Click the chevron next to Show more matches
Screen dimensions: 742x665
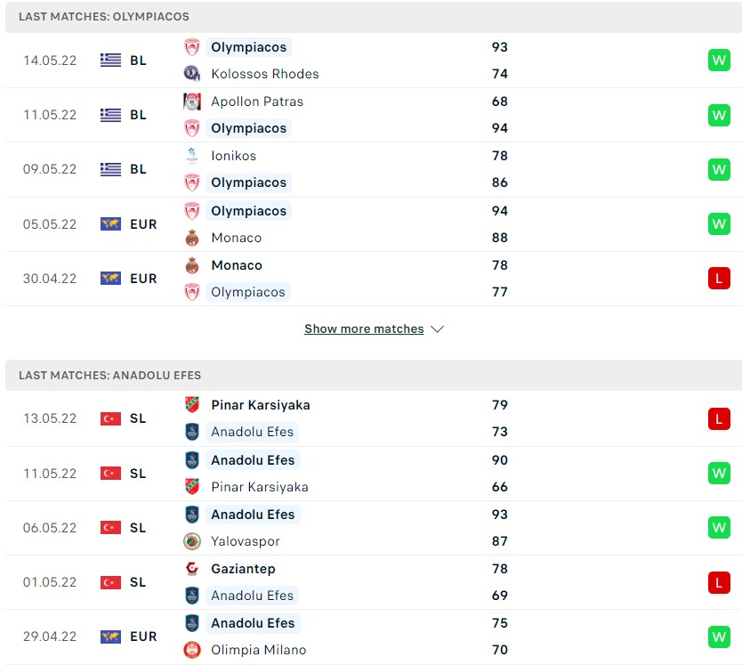pos(437,329)
